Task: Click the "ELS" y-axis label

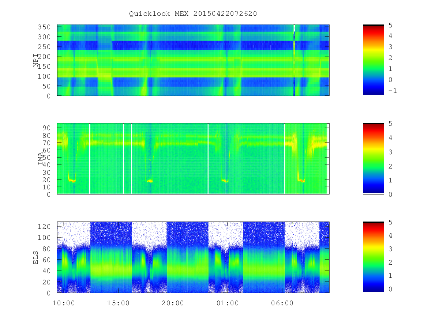Action: (x=36, y=257)
